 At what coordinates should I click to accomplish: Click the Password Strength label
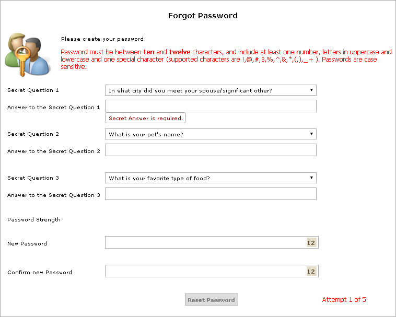[x=34, y=220]
